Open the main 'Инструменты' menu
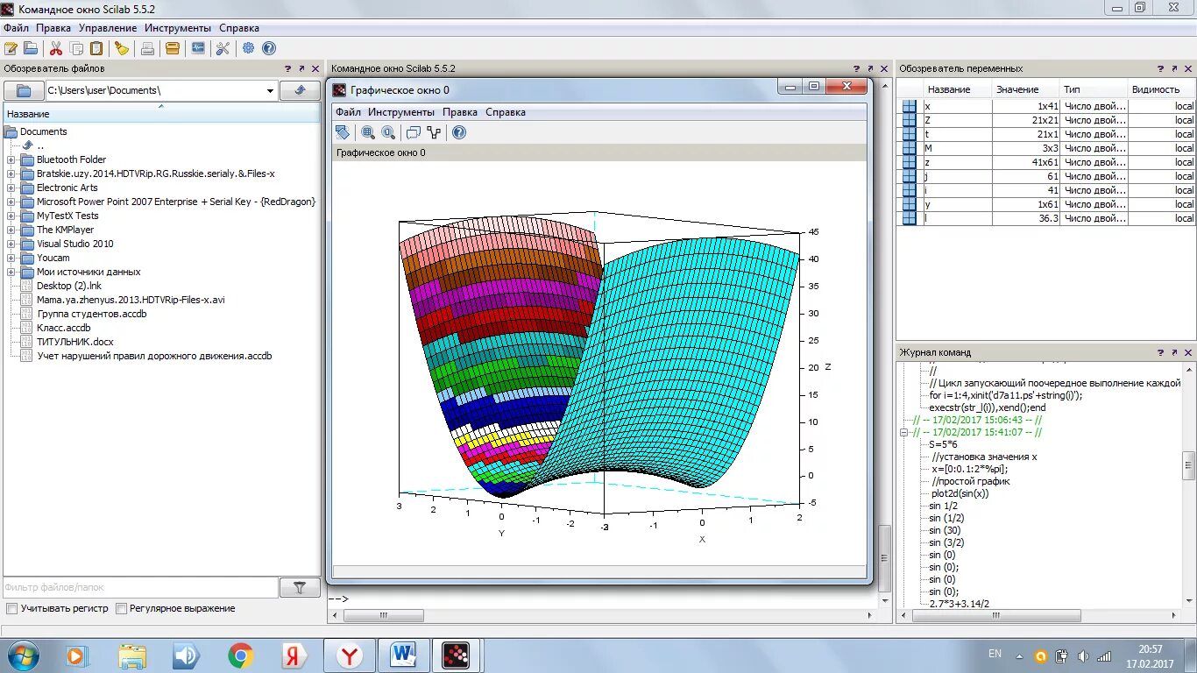 coord(178,28)
